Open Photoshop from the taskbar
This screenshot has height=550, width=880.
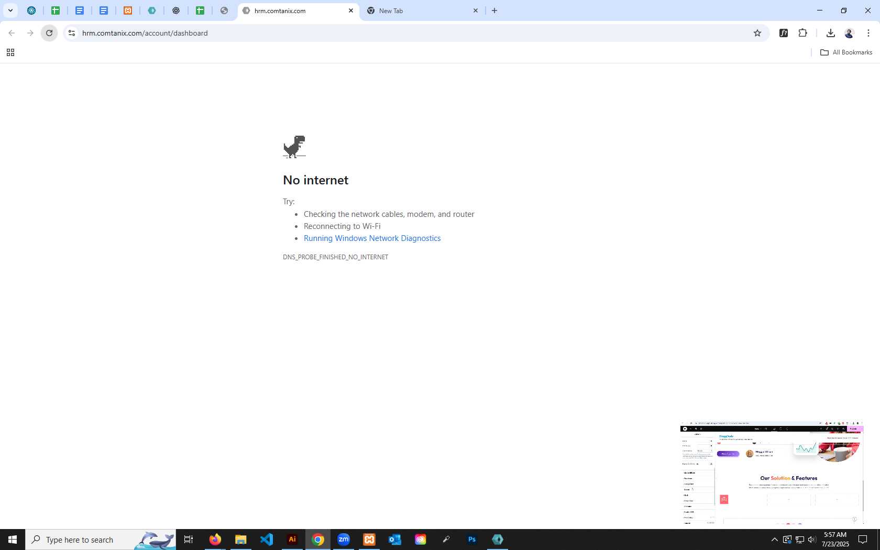pyautogui.click(x=472, y=540)
